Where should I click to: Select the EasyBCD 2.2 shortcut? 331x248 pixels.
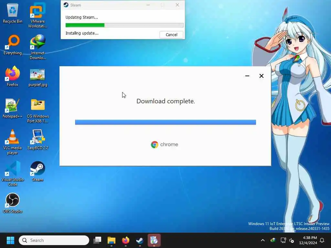[37, 139]
